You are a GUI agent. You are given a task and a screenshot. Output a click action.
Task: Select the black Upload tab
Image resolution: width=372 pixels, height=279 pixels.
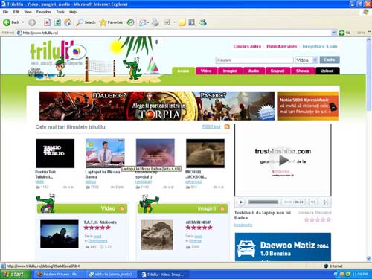[327, 71]
